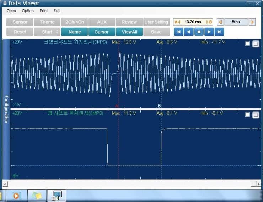Screen dimensions: 263x202
Task: Expand the Configuration side panel
Action: 6,109
